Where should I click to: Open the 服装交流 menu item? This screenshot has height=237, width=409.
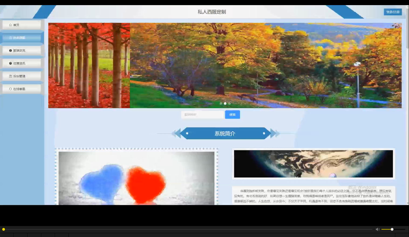click(22, 51)
